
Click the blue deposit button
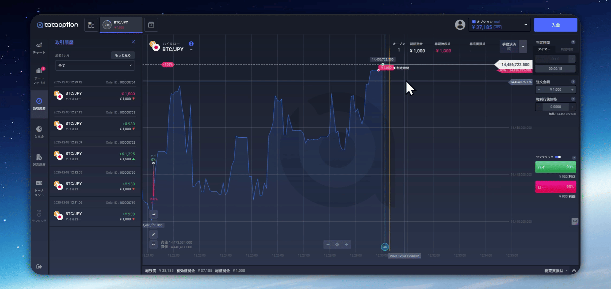pyautogui.click(x=555, y=25)
